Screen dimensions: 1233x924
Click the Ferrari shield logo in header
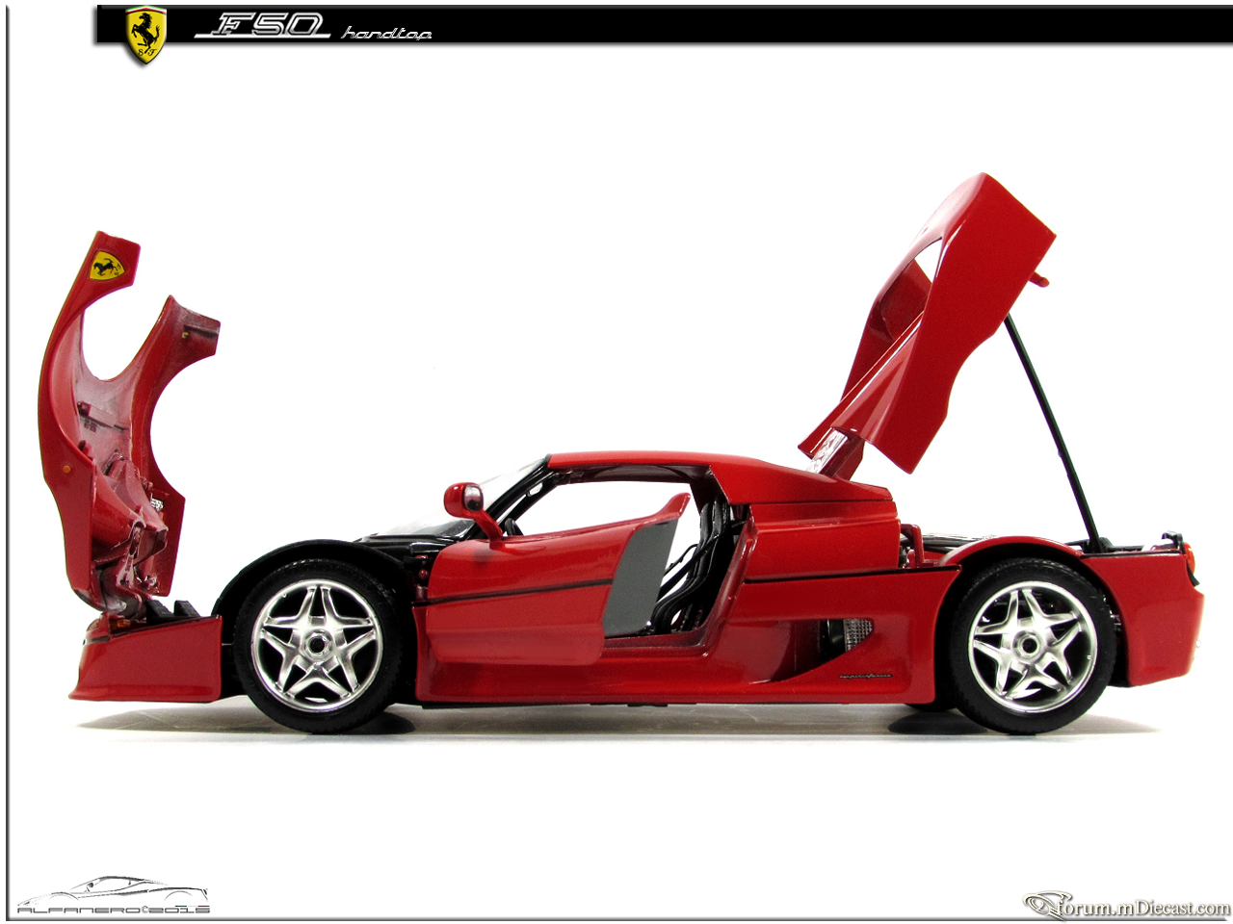[146, 36]
